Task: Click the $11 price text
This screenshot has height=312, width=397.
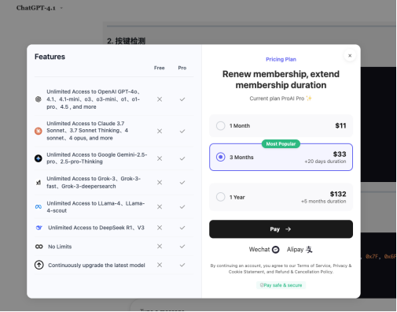Action: click(340, 126)
